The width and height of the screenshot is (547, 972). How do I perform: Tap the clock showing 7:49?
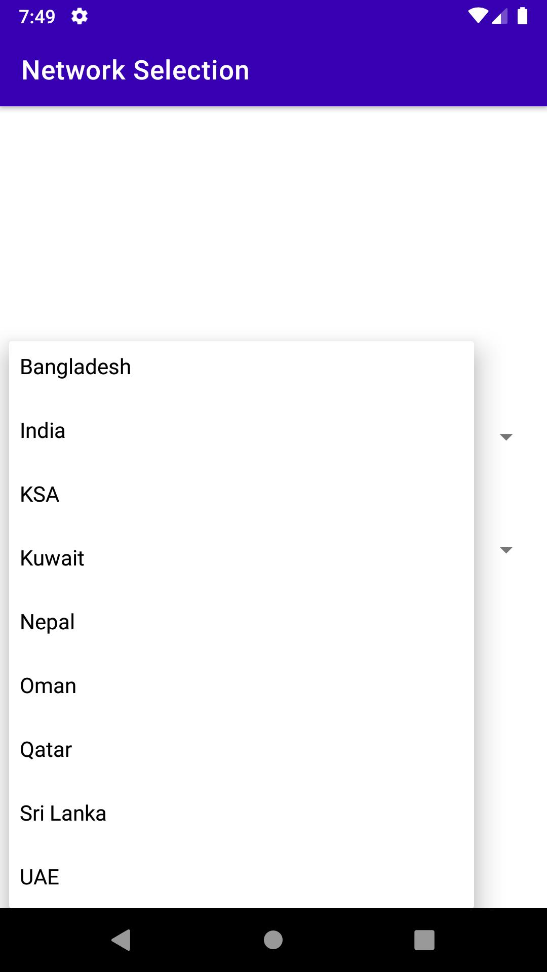pos(37,17)
